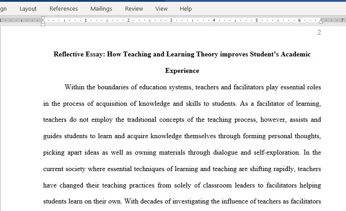The height and width of the screenshot is (211, 346).
Task: Open the Review ribbon tab
Action: 134,9
